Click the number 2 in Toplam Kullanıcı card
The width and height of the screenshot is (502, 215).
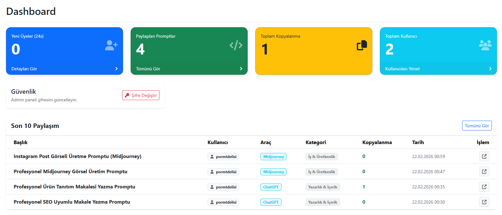tap(389, 49)
